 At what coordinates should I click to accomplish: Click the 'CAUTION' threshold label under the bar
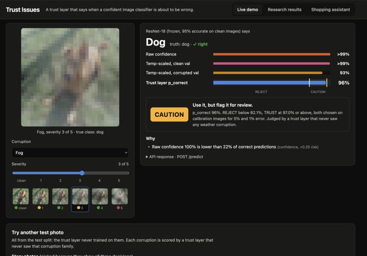point(318,92)
